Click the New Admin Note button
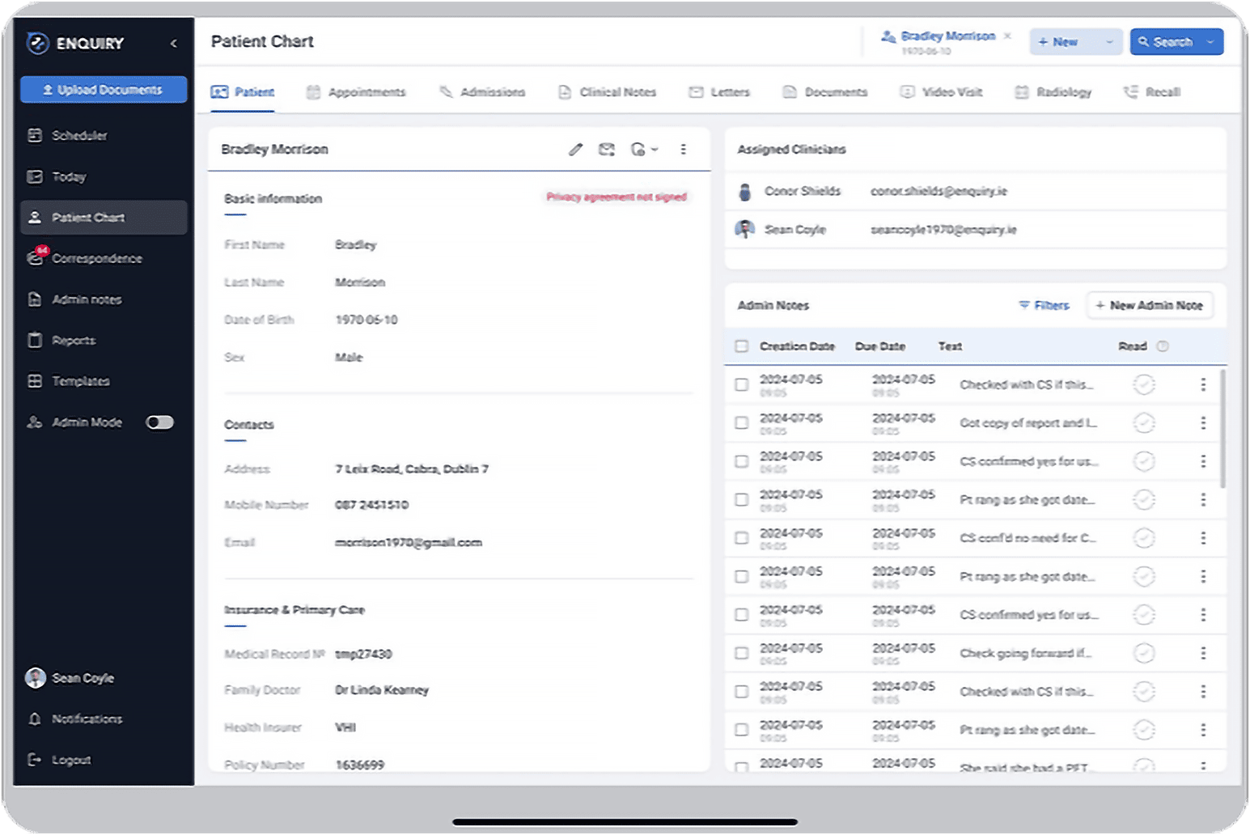Screen dimensions: 1250x835 (1149, 306)
